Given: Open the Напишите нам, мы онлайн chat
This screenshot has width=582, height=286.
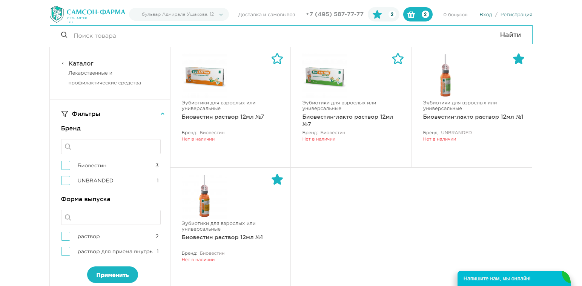Looking at the screenshot, I should pos(514,278).
